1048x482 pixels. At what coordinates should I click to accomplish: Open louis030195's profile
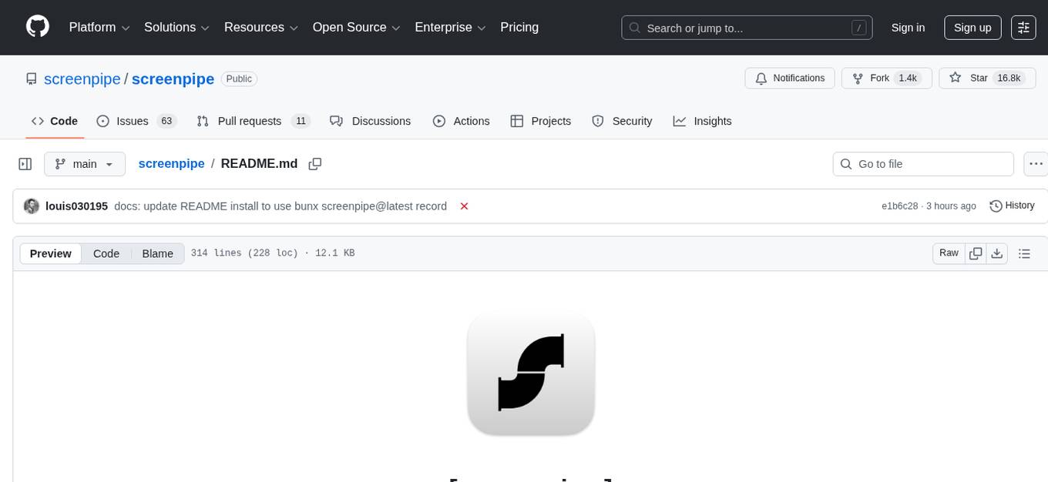click(76, 206)
